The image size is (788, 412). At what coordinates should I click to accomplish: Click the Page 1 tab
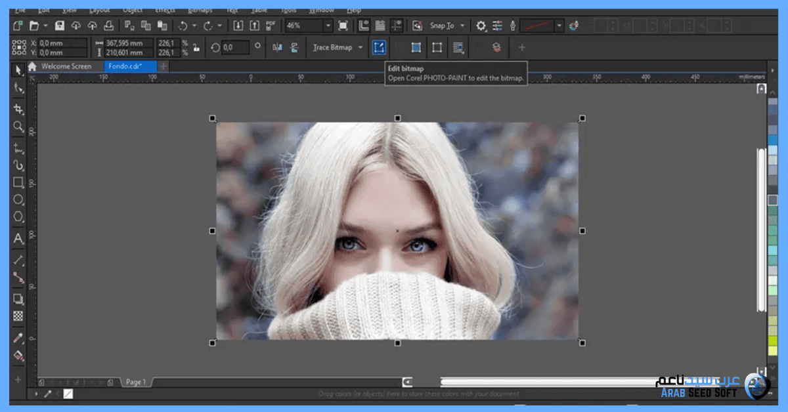click(136, 382)
